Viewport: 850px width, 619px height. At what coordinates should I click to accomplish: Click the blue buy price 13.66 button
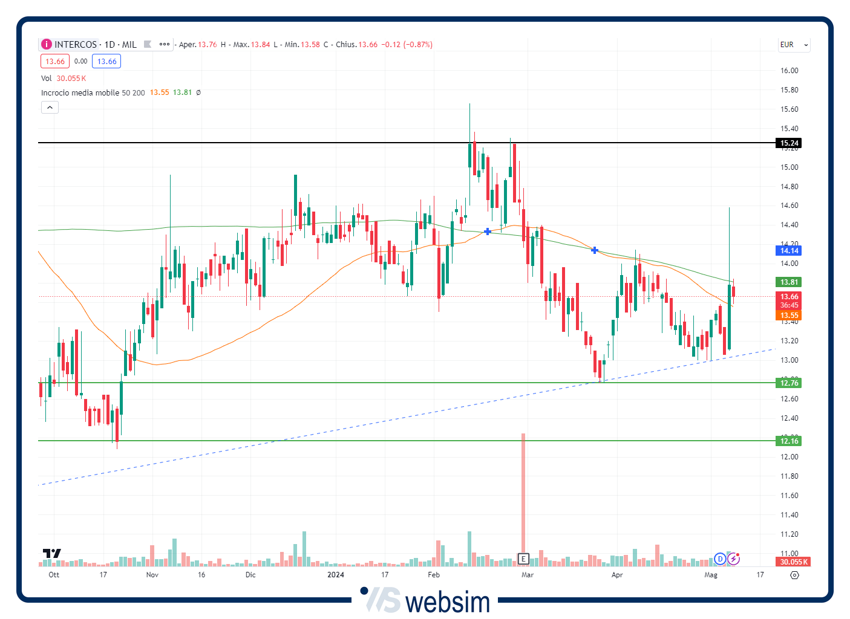click(x=106, y=62)
